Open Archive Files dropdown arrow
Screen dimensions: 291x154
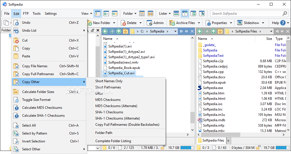[x=199, y=23]
